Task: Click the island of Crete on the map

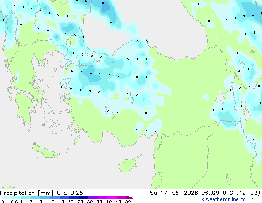Action: tap(46, 152)
